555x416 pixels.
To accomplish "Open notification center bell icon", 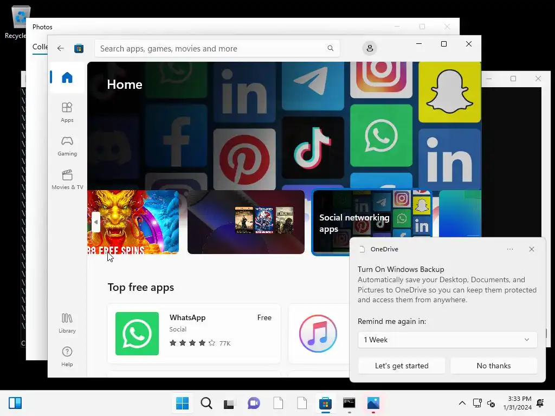I will click(x=540, y=403).
